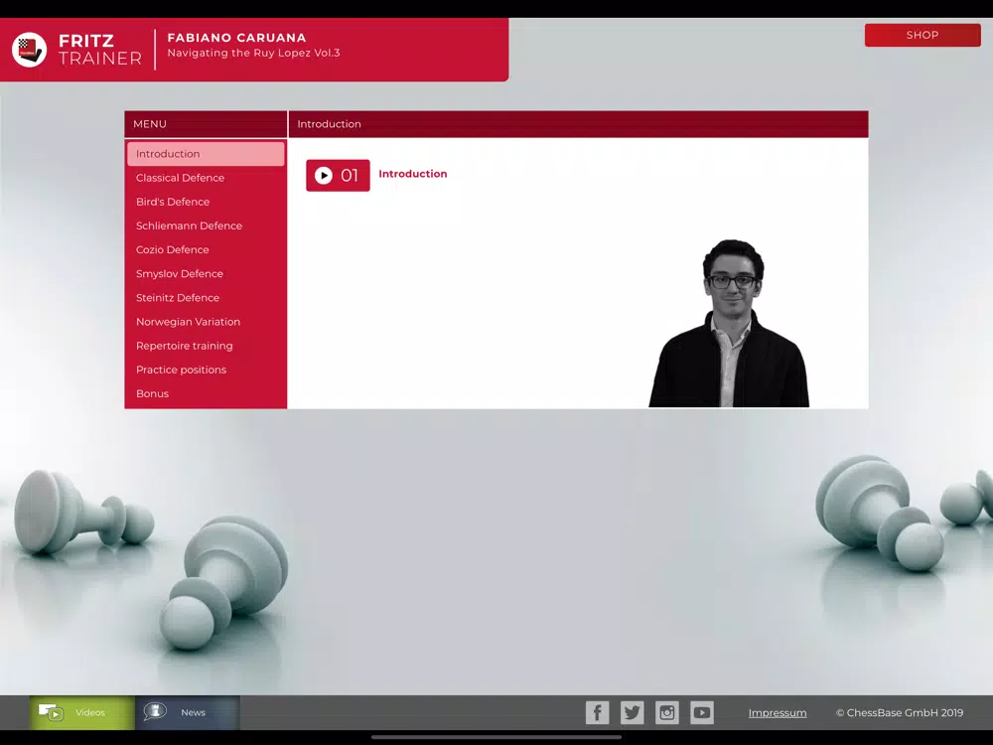Open the YouTube icon in footer
Screen dimensions: 993x745
(x=702, y=712)
